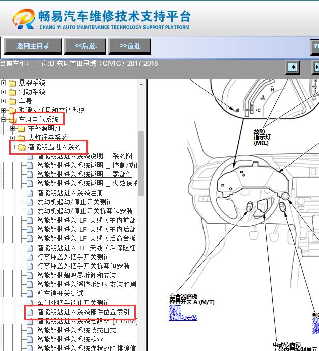This screenshot has width=319, height=351.
Task: Click the 车外照明灯 folder icon
Action: pyautogui.click(x=21, y=129)
